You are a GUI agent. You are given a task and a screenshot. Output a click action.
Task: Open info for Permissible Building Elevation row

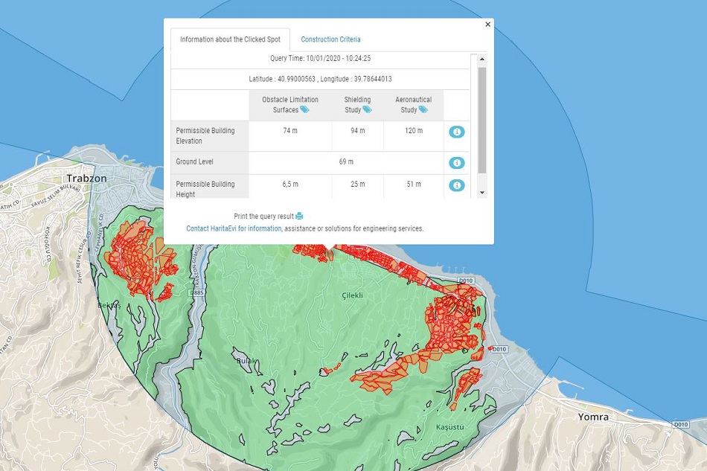point(457,132)
